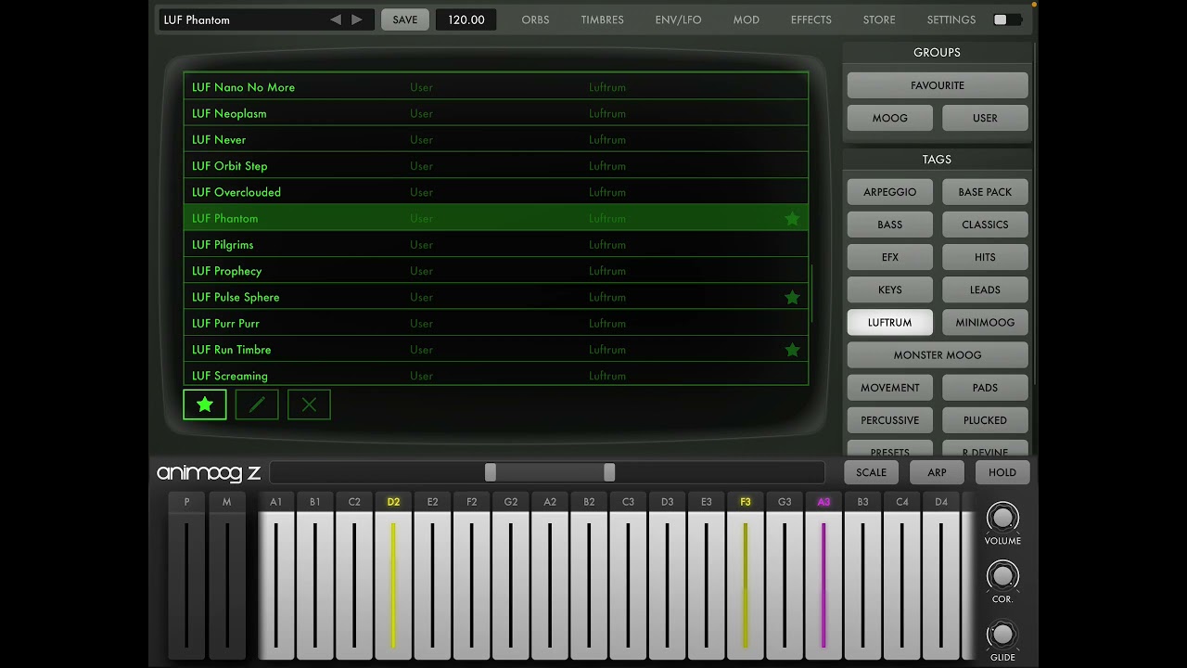Go to previous preset with left arrow

[x=336, y=19]
